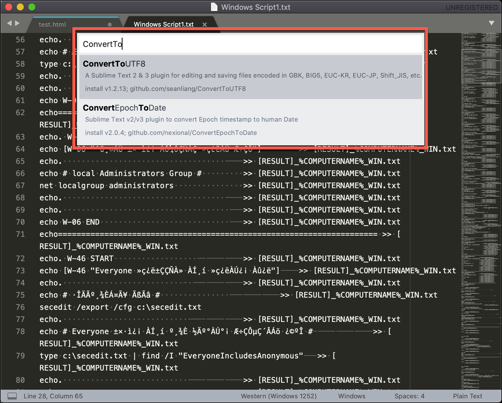Click ConvertEpochToDate description about Epoch timestamp

(x=191, y=119)
